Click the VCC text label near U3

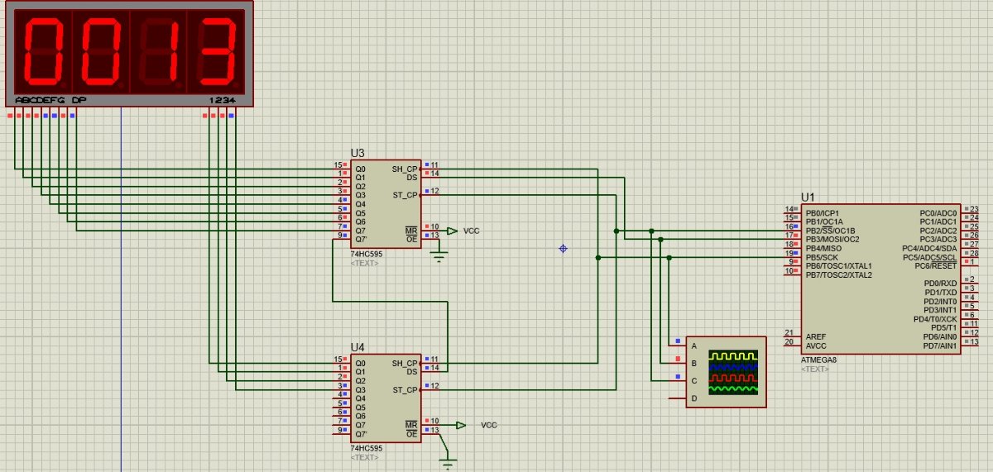click(x=471, y=231)
